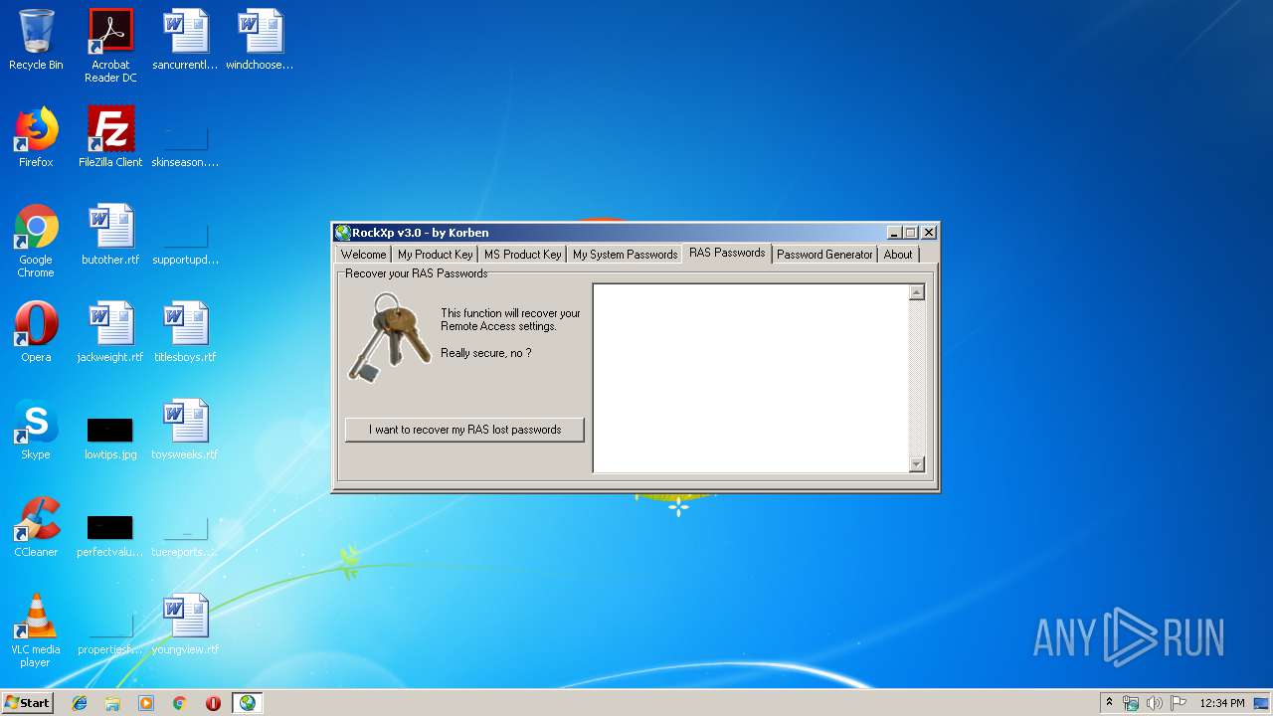Open Windows Explorer from the taskbar

(x=112, y=703)
